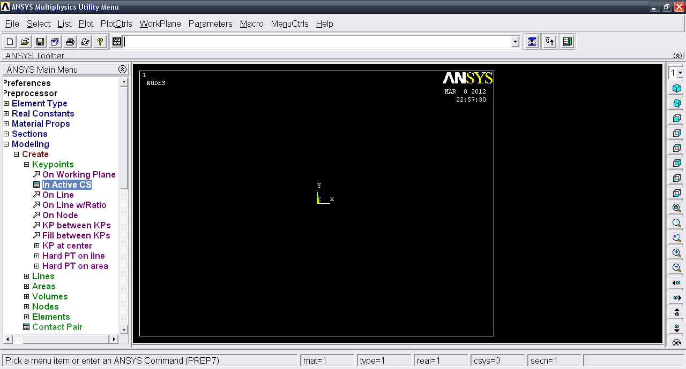Expand the Volumes tree node
Screen dimensions: 686x369
(x=27, y=297)
